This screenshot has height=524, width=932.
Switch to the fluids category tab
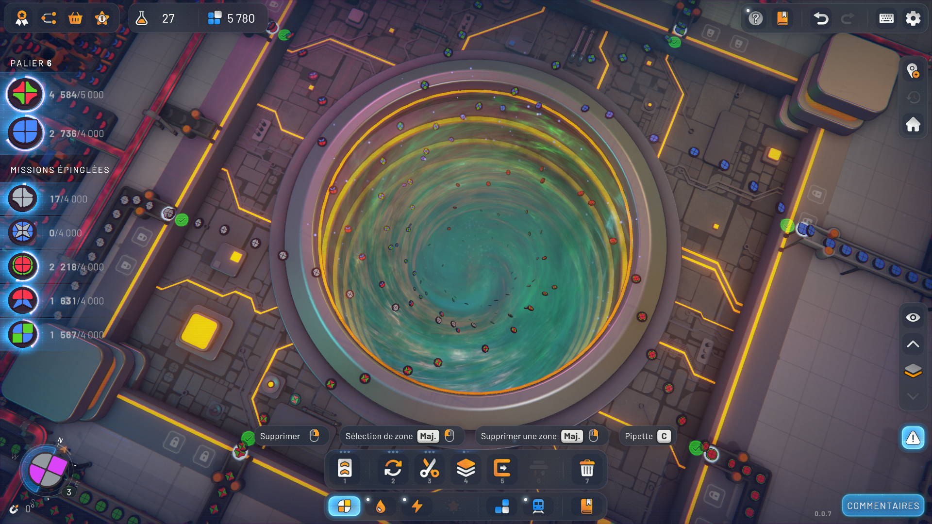pos(381,507)
